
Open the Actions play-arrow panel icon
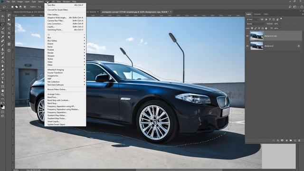[x=9, y=20]
